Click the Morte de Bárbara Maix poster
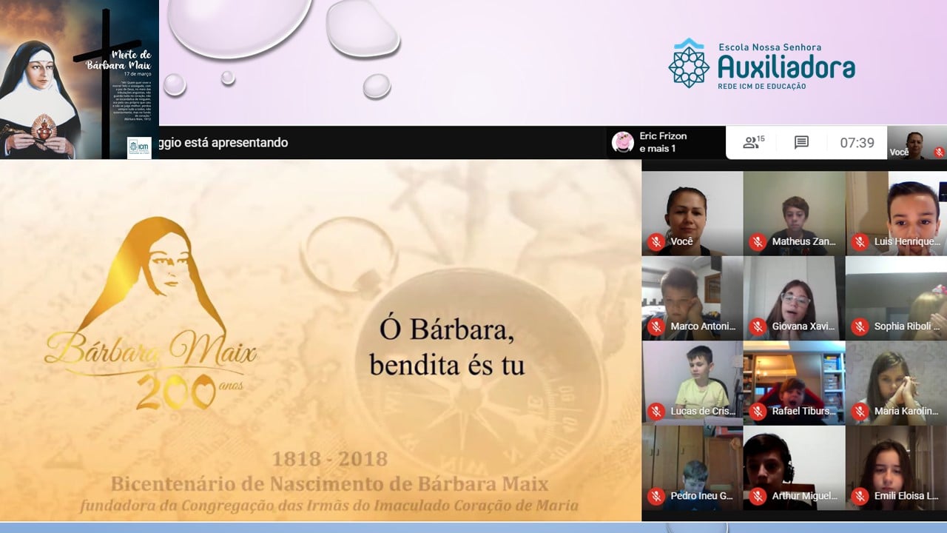The image size is (947, 533). (x=79, y=79)
